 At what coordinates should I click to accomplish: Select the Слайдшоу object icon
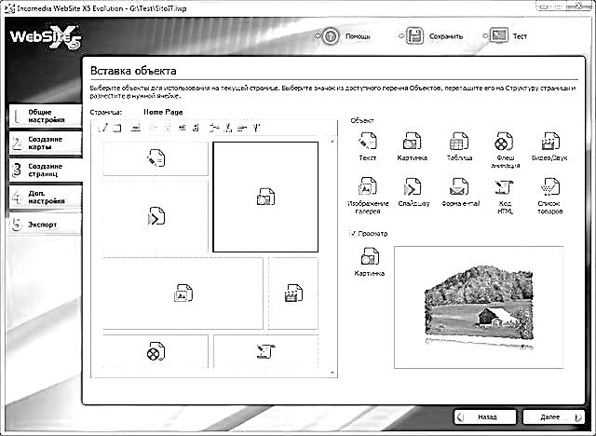click(x=413, y=187)
